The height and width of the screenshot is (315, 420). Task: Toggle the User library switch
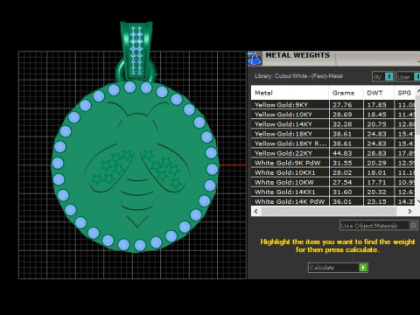(x=417, y=77)
